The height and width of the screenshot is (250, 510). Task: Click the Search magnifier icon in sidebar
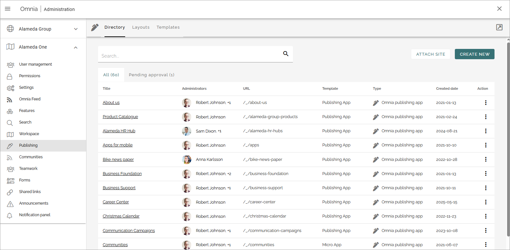[10, 123]
